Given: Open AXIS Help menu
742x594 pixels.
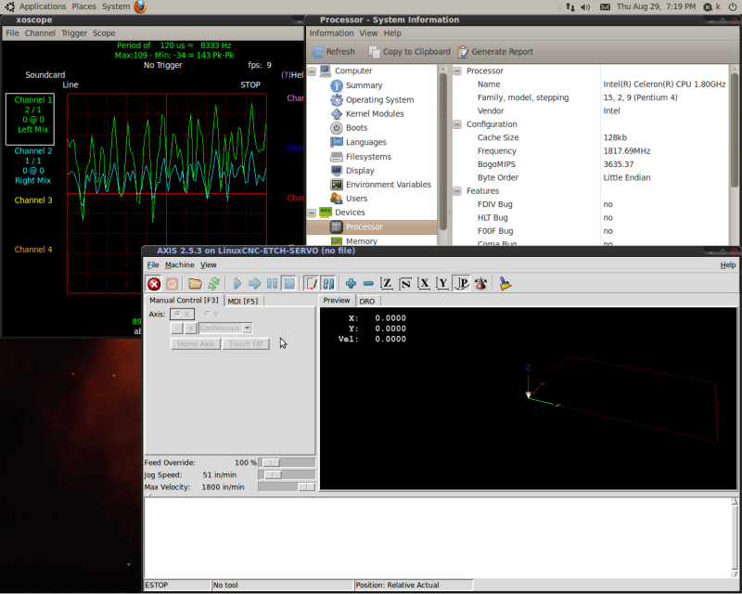Looking at the screenshot, I should 728,265.
